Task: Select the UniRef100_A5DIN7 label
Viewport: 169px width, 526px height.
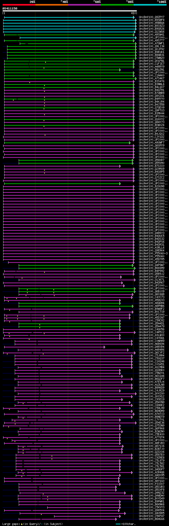Action: [x=152, y=318]
